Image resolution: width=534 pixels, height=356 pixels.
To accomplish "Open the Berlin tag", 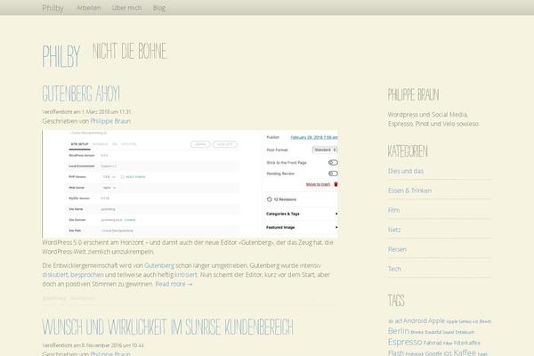I will click(399, 331).
